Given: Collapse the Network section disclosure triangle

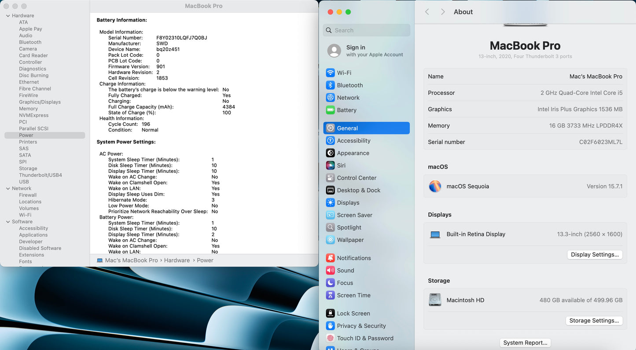Looking at the screenshot, I should pos(8,189).
